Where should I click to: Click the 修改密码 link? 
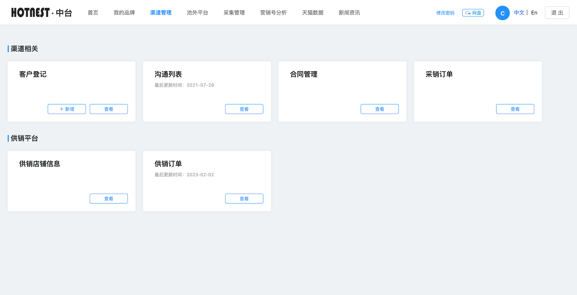click(x=445, y=13)
